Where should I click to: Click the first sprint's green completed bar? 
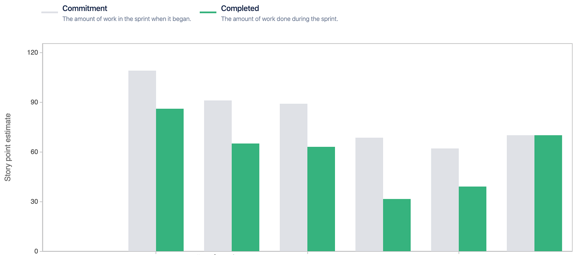(170, 180)
